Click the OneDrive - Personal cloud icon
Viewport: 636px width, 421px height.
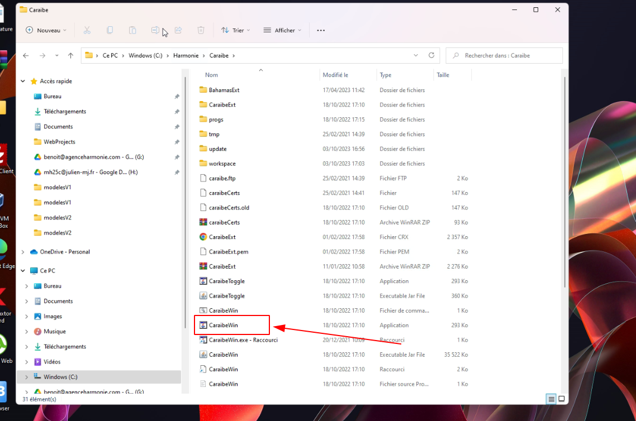34,252
